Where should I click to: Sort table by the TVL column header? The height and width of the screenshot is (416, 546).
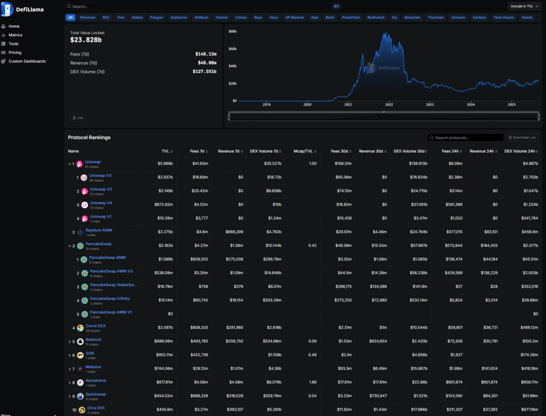pyautogui.click(x=165, y=151)
